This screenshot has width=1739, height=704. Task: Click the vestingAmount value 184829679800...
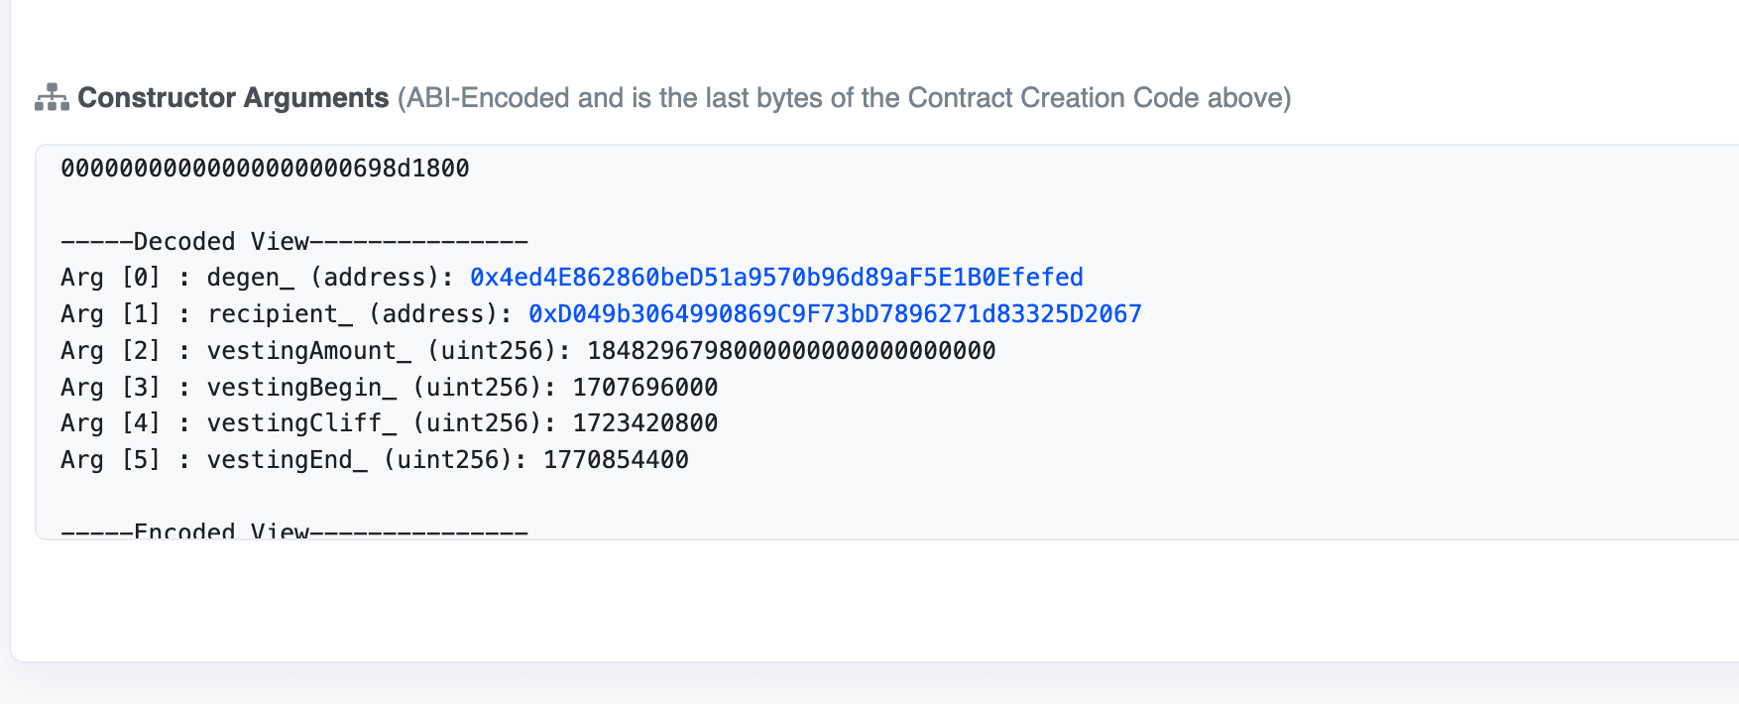791,351
